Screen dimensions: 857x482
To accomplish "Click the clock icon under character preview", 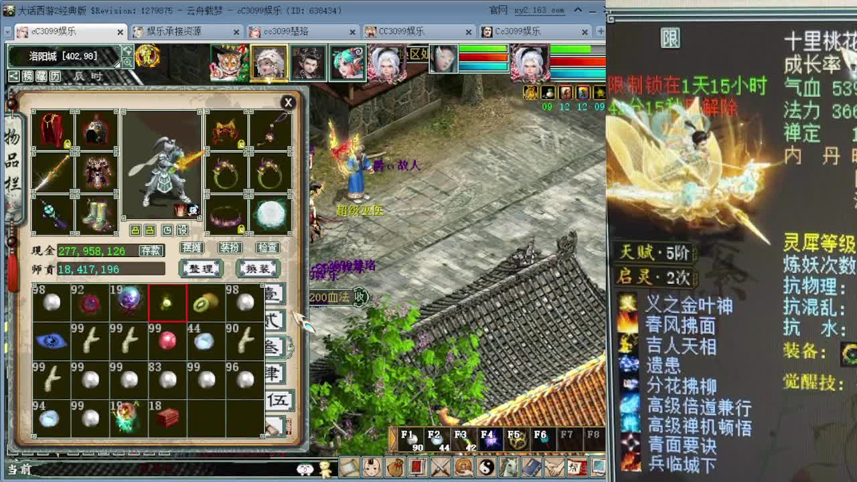I will pos(167,230).
